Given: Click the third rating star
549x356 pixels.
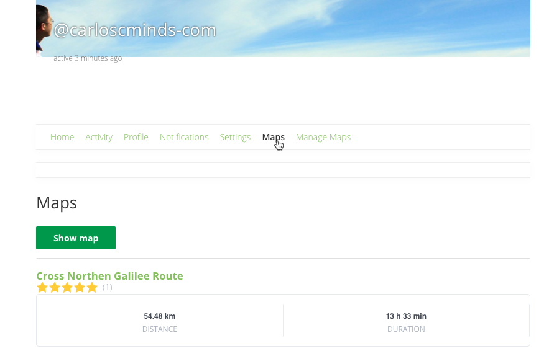Looking at the screenshot, I should click(67, 288).
